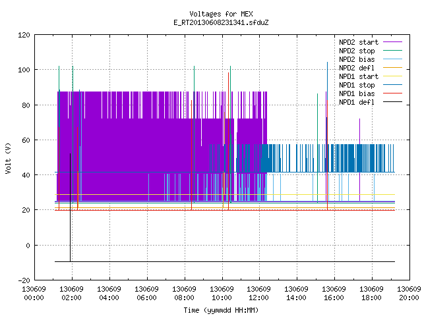Viewport: 422px width, 316px height.
Task: Click the 130609 04:00 x-axis tick label
Action: (109, 294)
